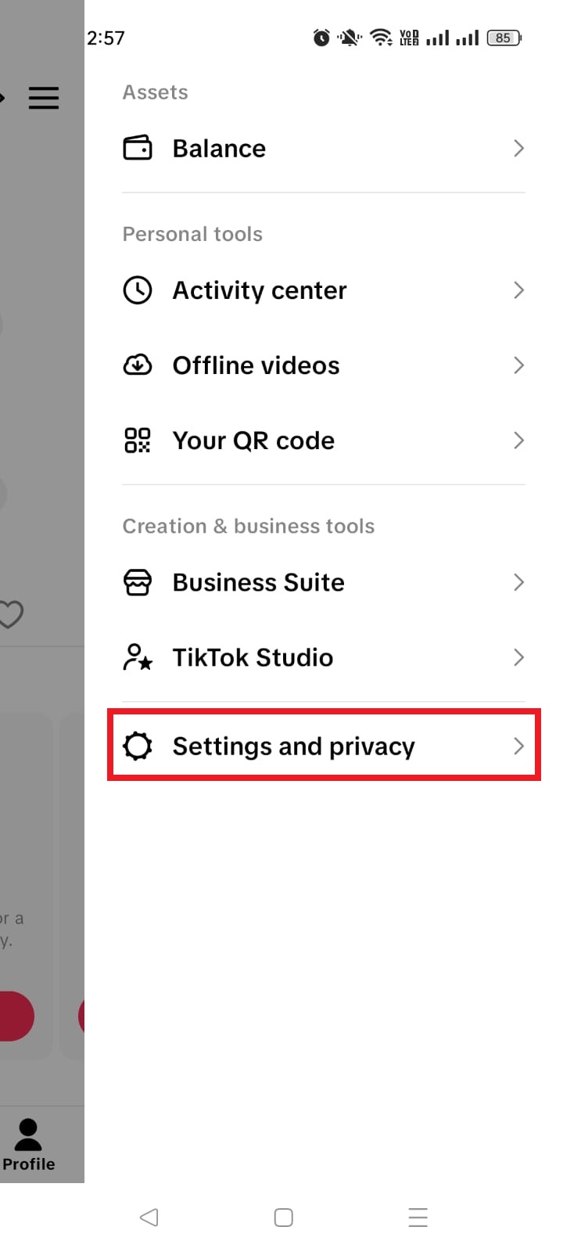
Task: Open Your QR code icon
Action: (138, 440)
